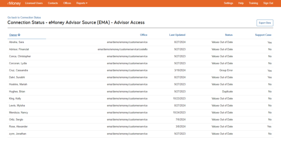Click the 3/8/2024 date for Rose, Alexander

(181, 127)
